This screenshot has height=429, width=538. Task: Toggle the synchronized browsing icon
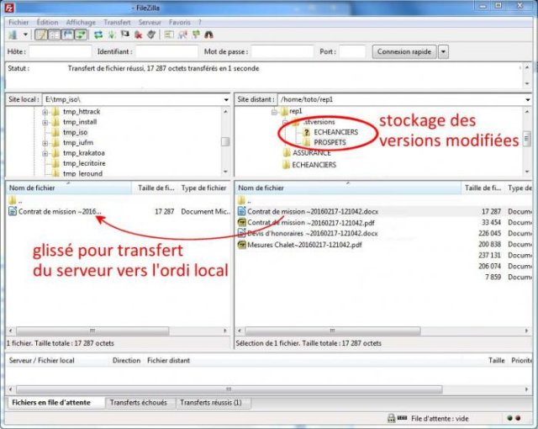pos(194,34)
